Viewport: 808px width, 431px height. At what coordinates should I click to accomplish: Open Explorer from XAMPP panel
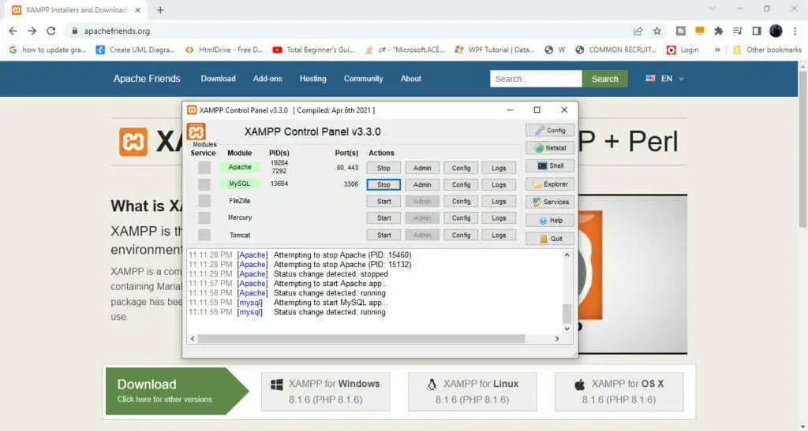coord(550,184)
